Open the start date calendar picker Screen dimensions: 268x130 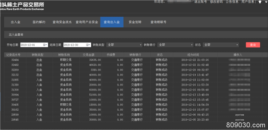tap(45, 45)
